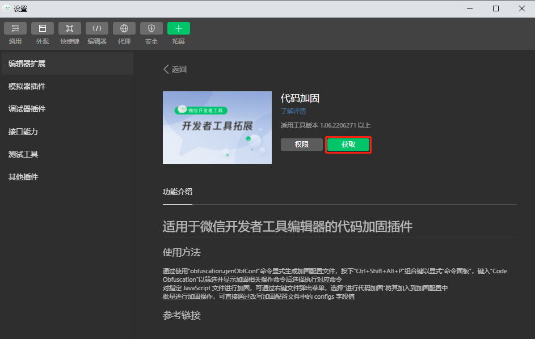
Task: Click the WeChat devtools icon in title bar
Action: (x=6, y=9)
